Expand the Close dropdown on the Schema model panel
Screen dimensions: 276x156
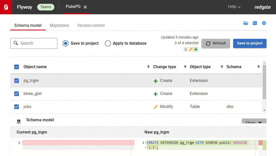click(254, 122)
